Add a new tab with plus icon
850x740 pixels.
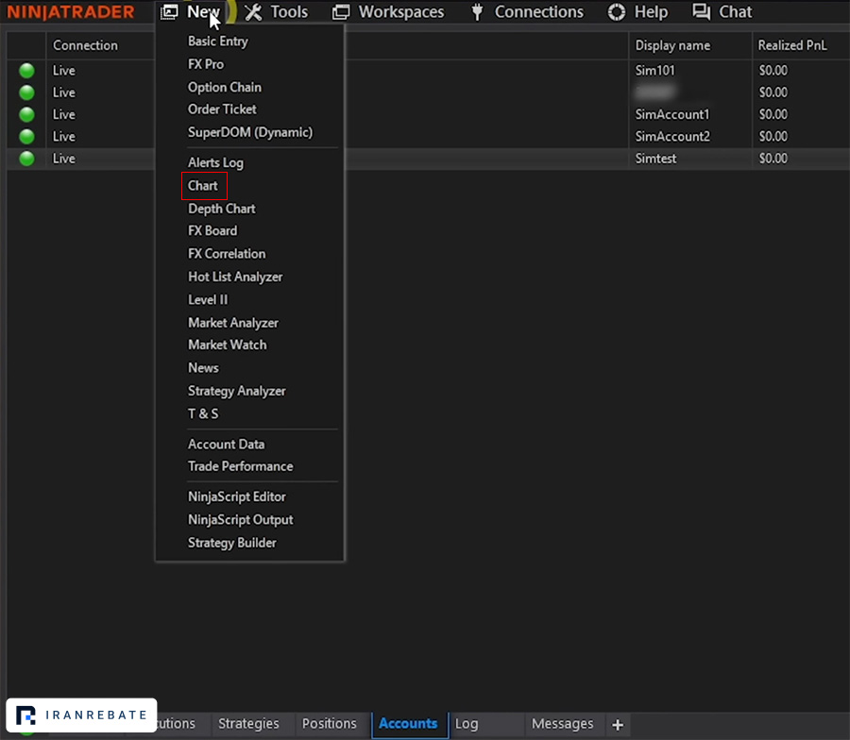[618, 724]
